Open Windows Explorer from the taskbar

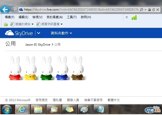pyautogui.click(x=38, y=109)
